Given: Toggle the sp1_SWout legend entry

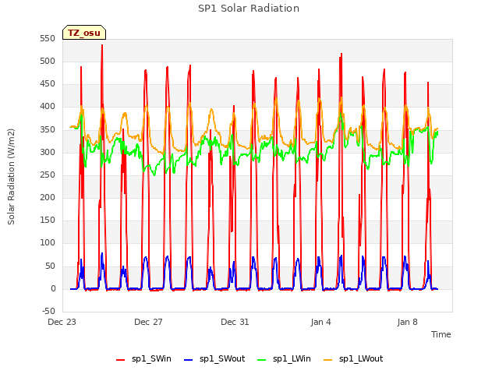Looking at the screenshot, I should (215, 359).
